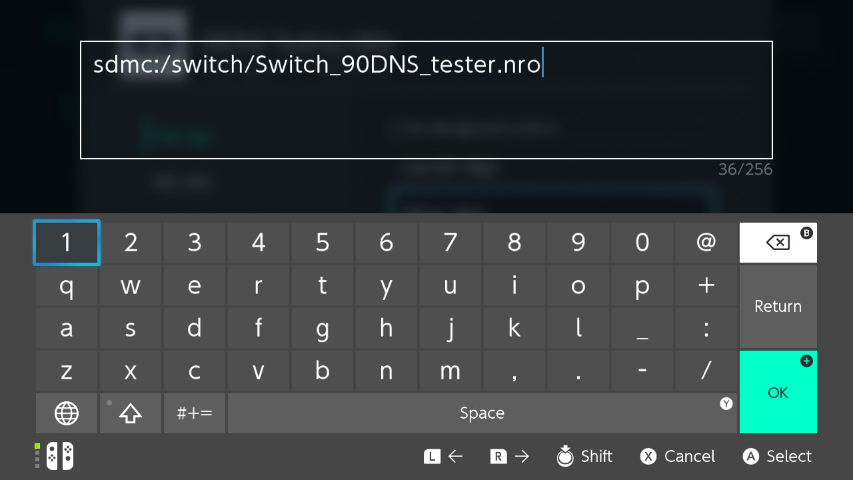Move cursor right with R arrow
The width and height of the screenshot is (853, 480).
tap(510, 456)
